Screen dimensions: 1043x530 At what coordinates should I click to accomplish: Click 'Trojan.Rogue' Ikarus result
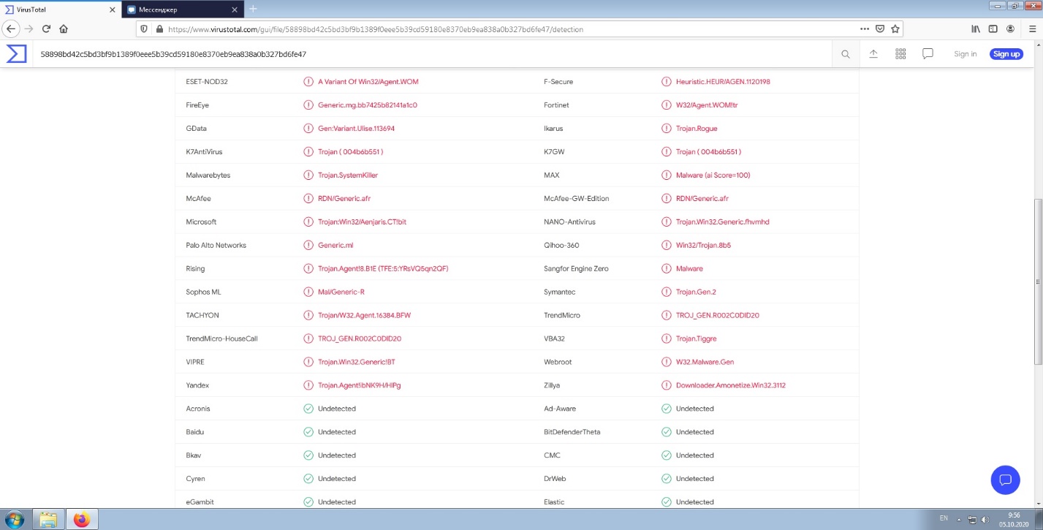697,129
